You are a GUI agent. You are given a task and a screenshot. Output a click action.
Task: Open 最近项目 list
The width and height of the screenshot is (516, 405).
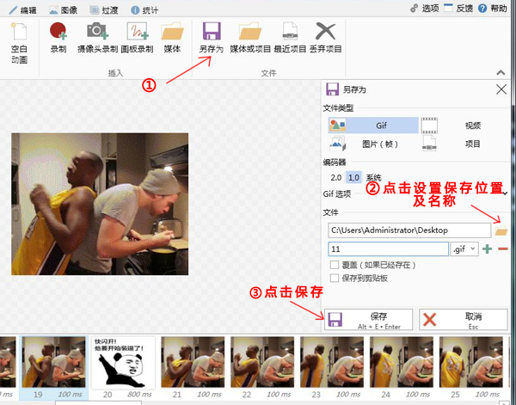click(x=290, y=38)
